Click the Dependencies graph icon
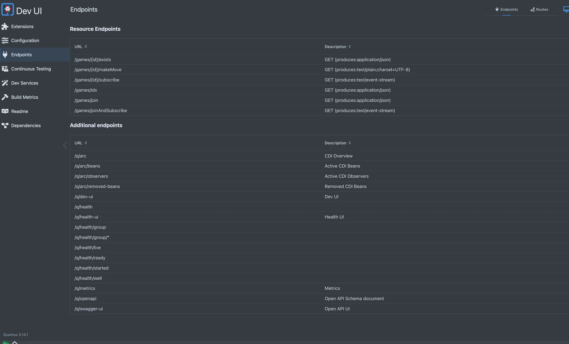 5,126
